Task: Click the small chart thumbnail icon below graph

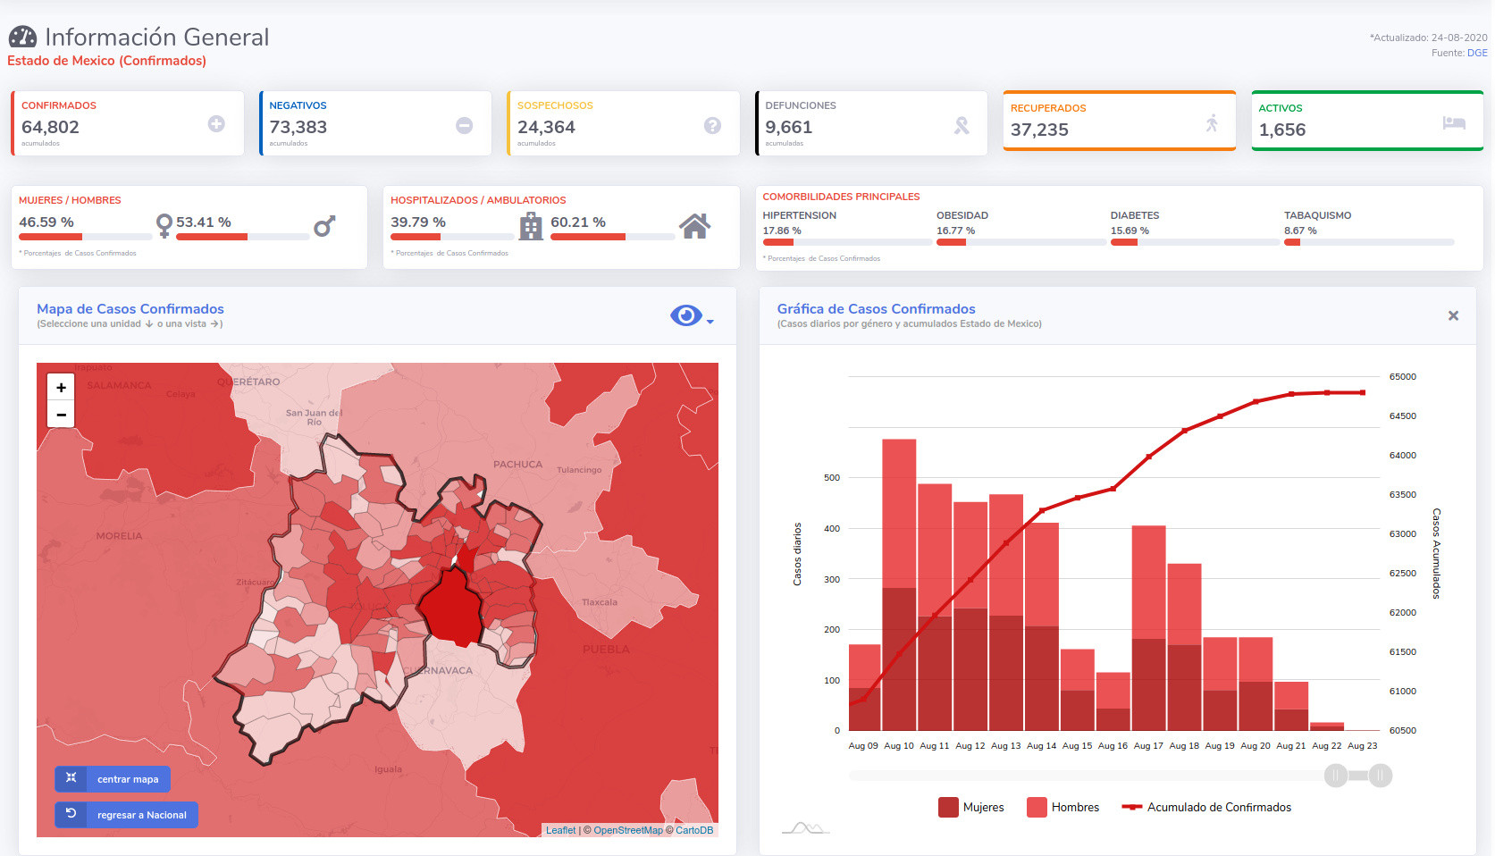Action: pyautogui.click(x=806, y=828)
